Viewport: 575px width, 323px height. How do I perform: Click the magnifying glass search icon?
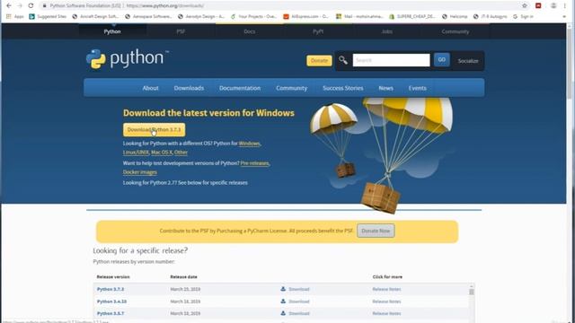(x=343, y=60)
